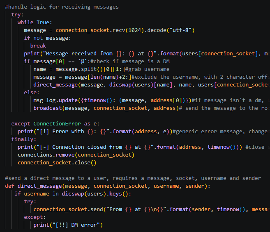Viewport: 270px width, 232px height.
Task: Place cursor on the 'break' keyword
Action: [x=38, y=45]
